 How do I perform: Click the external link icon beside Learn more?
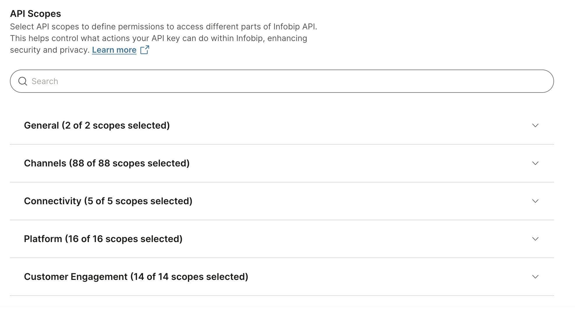coord(145,50)
